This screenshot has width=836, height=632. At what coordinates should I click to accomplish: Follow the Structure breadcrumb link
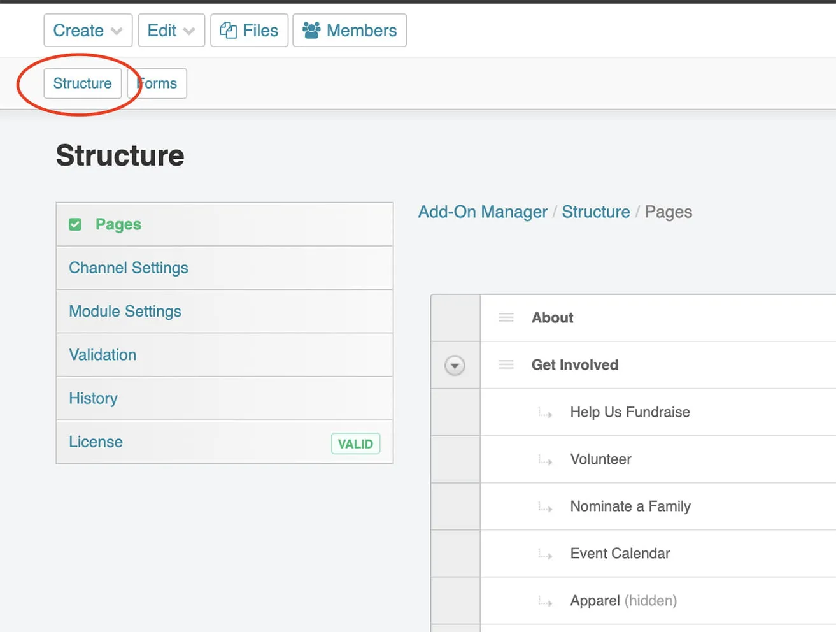tap(596, 212)
